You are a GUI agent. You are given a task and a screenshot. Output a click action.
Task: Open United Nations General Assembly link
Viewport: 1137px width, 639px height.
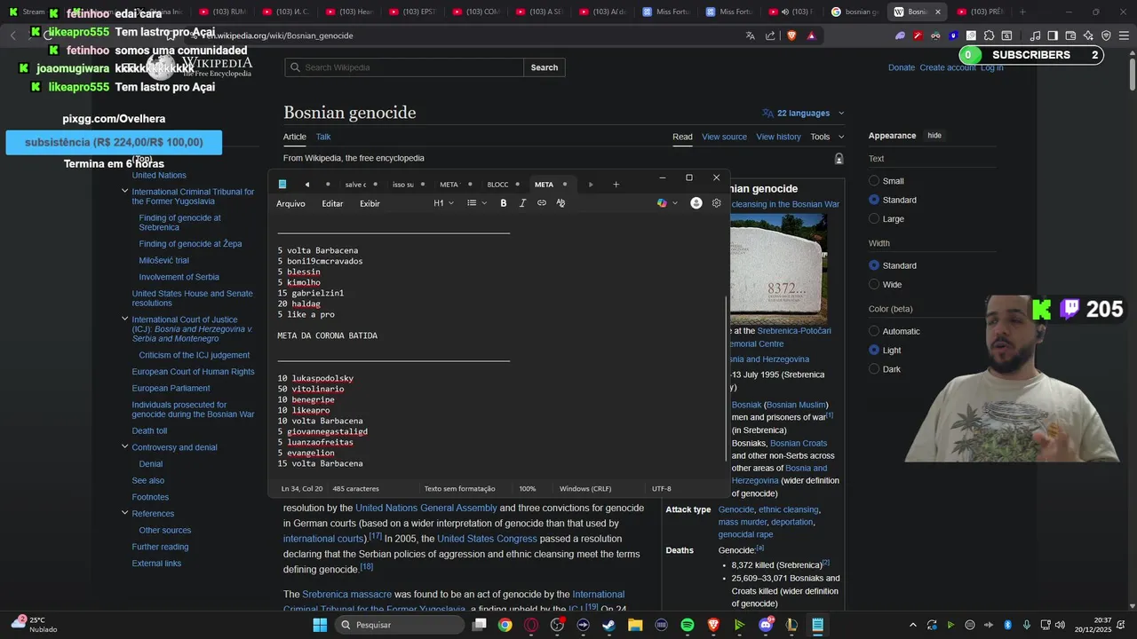[x=426, y=508]
